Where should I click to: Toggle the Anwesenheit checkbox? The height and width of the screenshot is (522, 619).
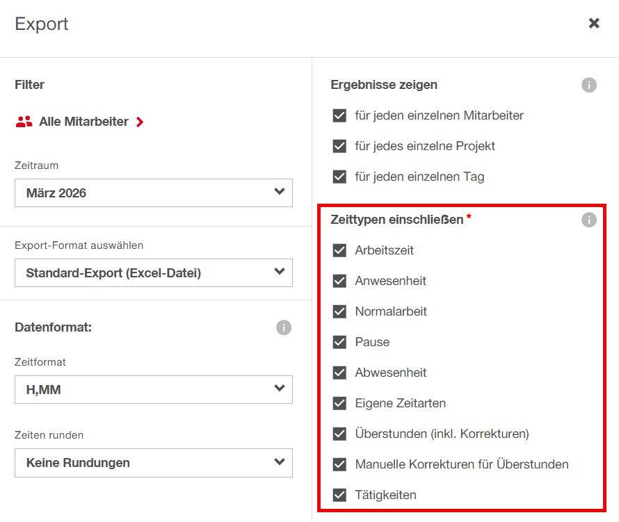339,281
